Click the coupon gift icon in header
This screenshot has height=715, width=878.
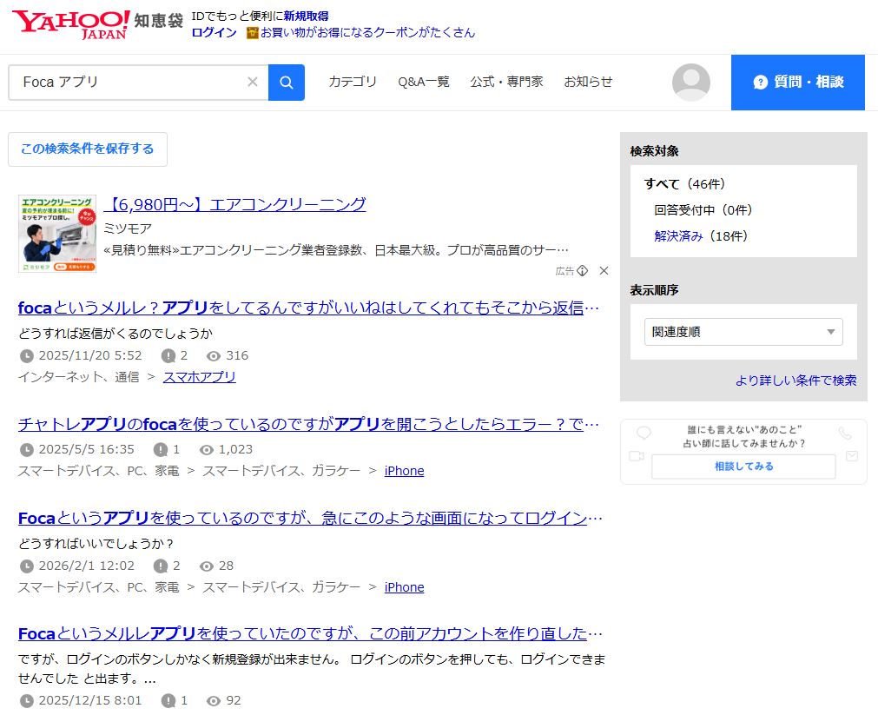click(x=252, y=33)
